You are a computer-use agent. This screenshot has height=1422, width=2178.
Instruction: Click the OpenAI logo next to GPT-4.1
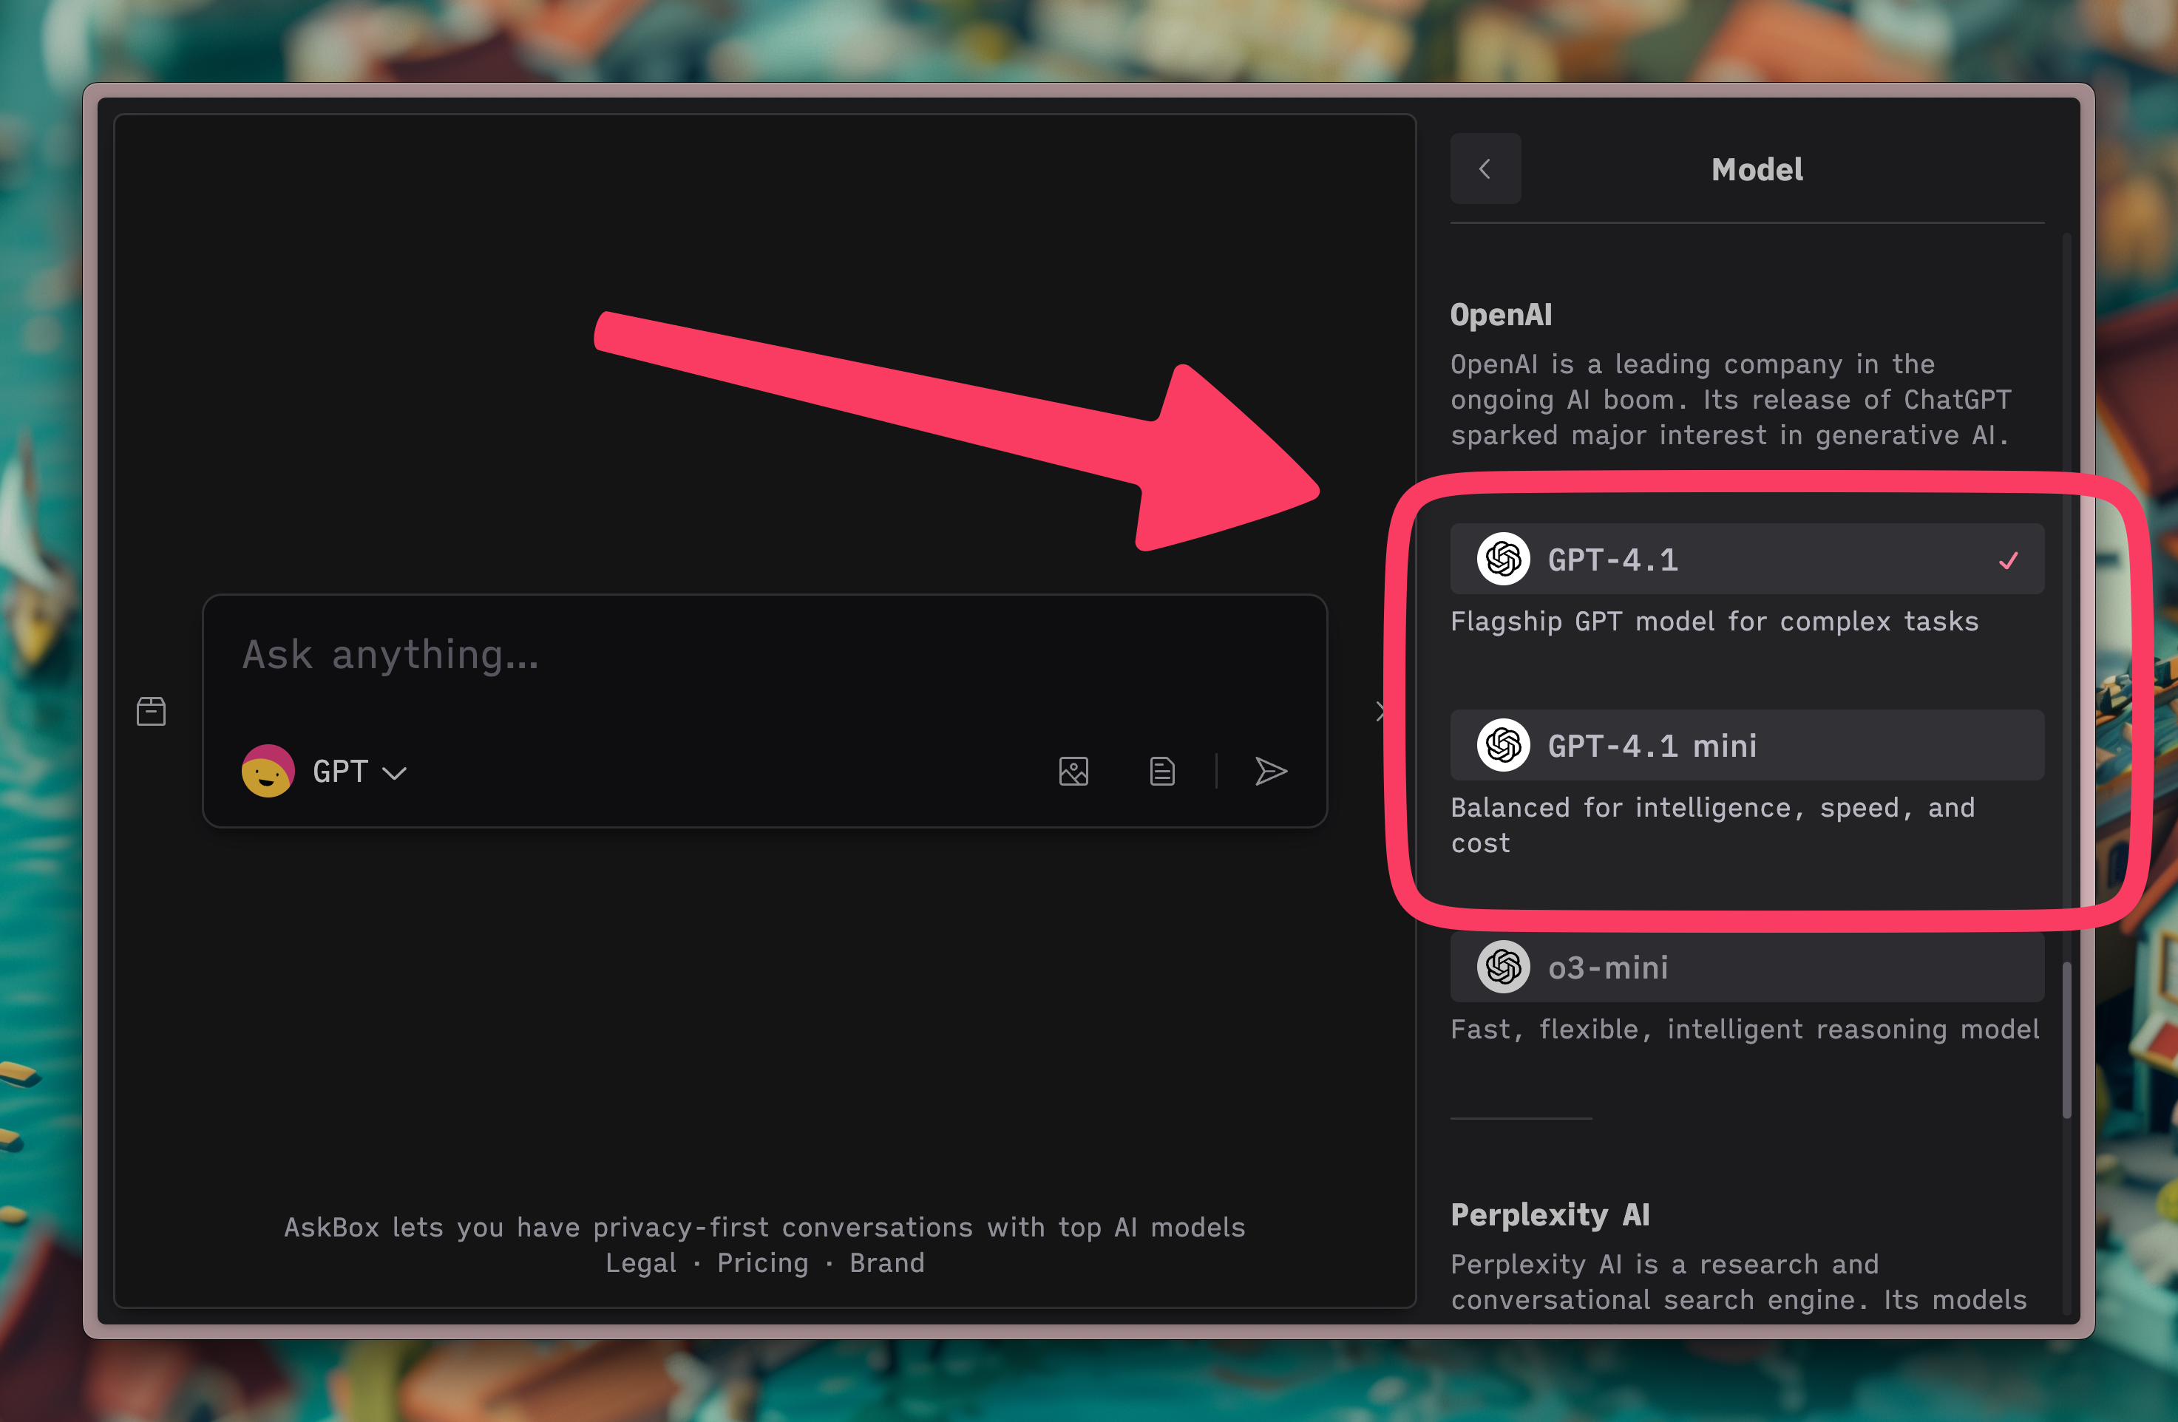(x=1504, y=559)
